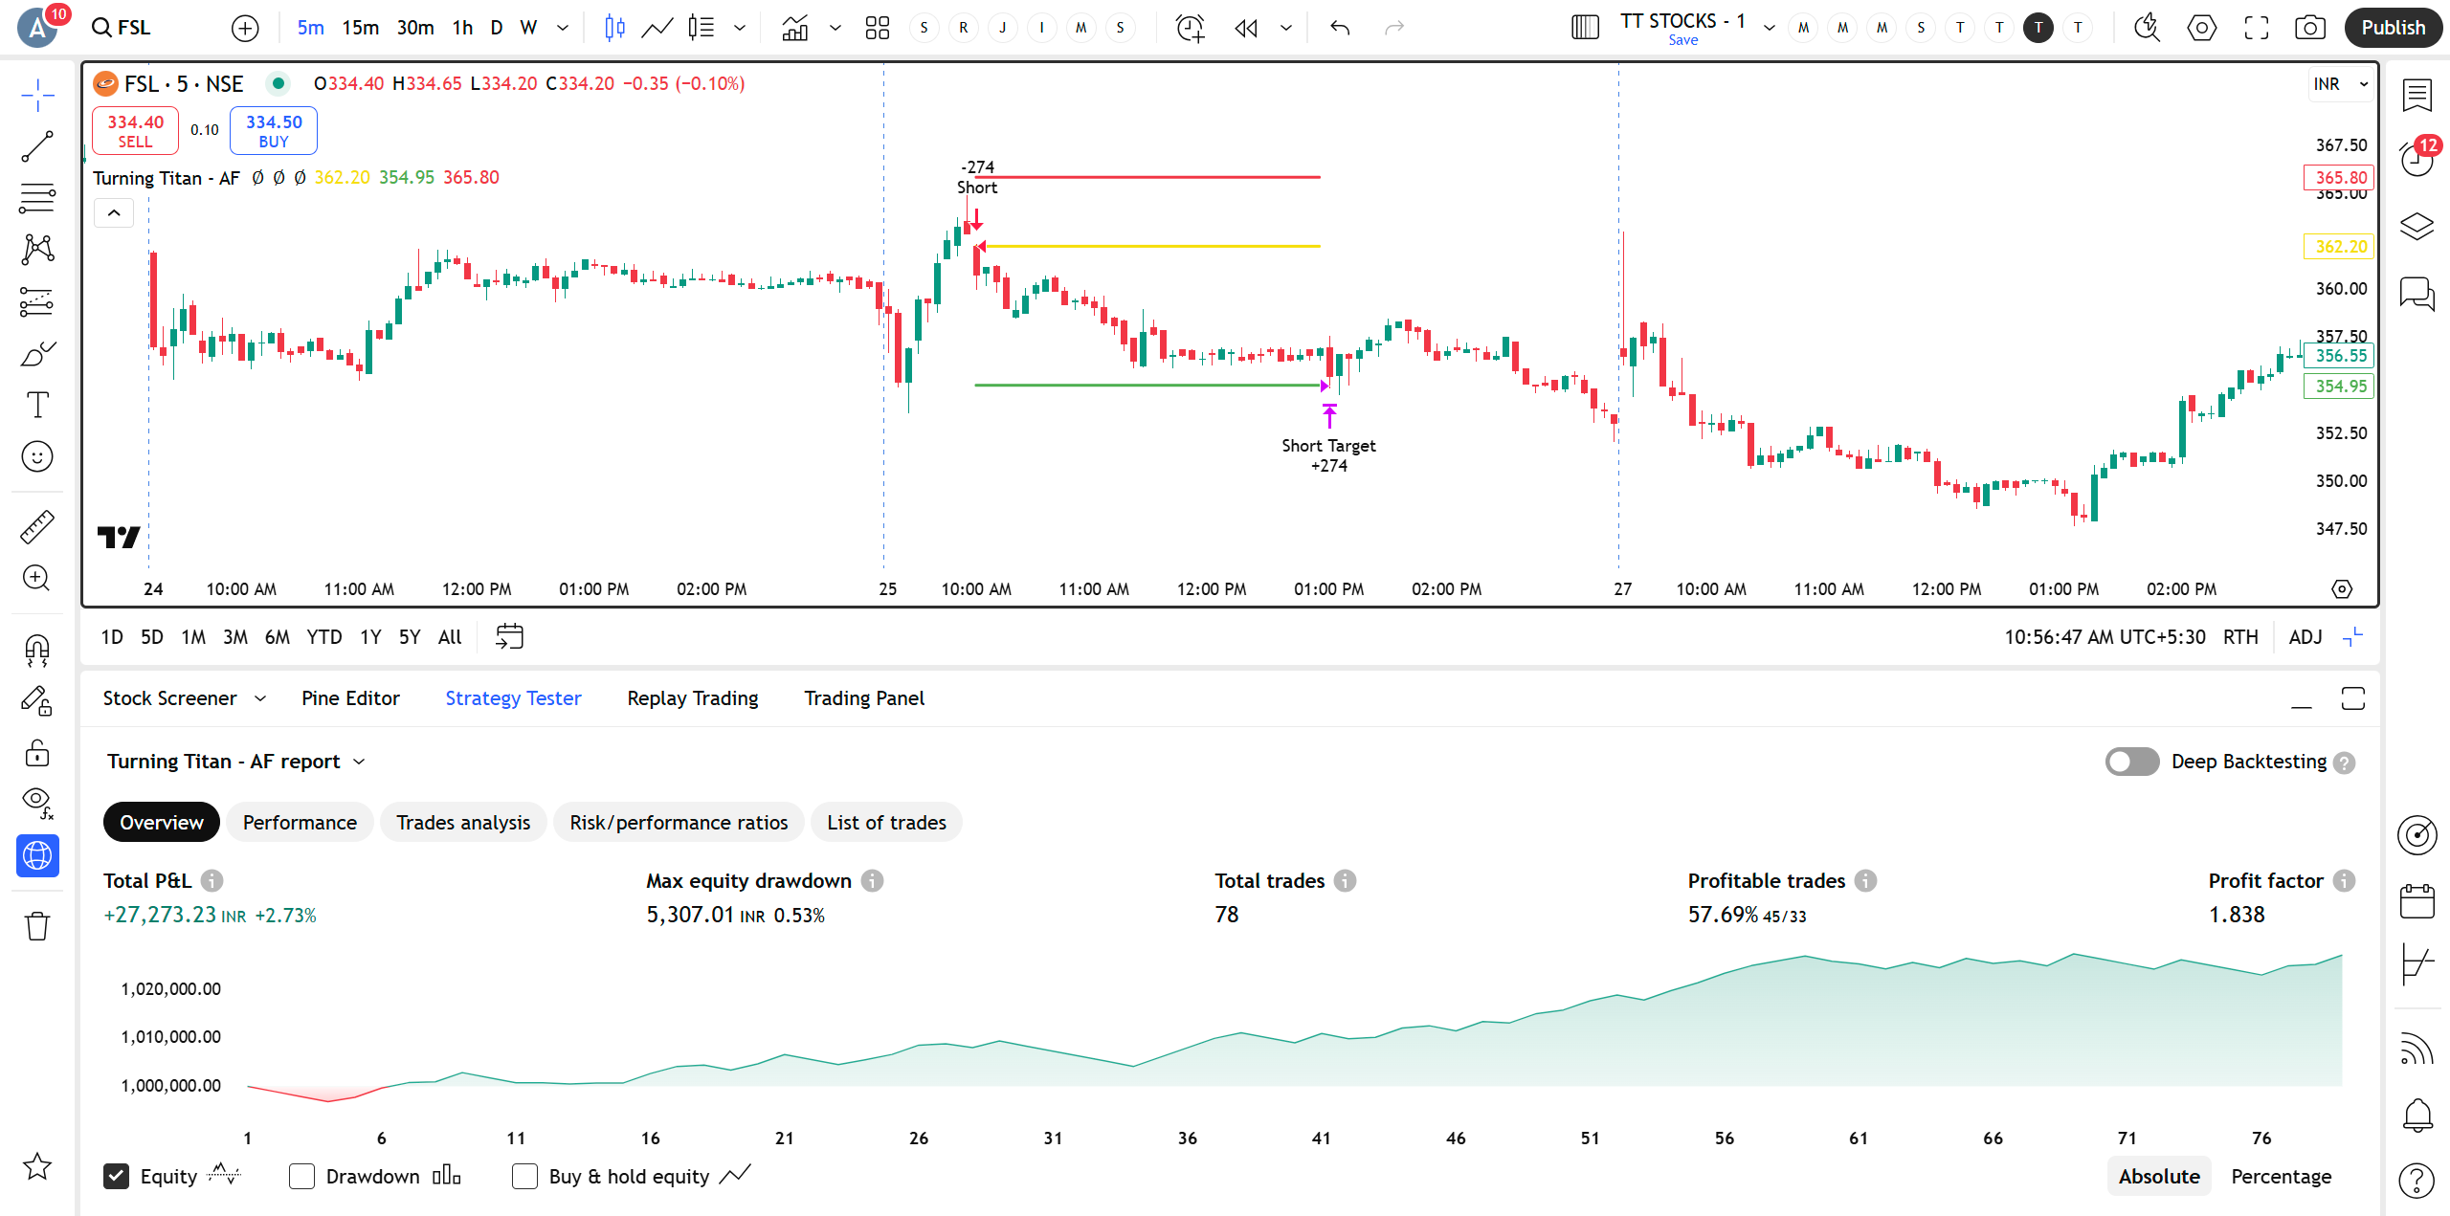Select the brush drawing tool
This screenshot has height=1216, width=2450.
pos(37,353)
